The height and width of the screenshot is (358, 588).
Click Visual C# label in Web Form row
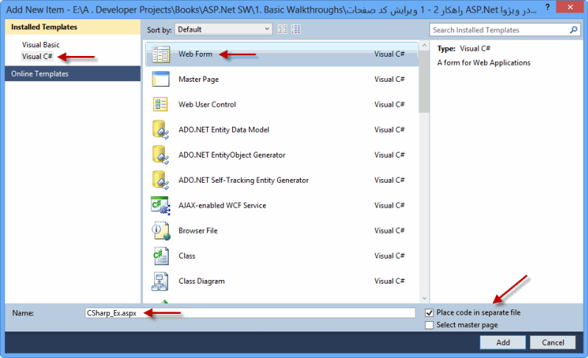[x=389, y=55]
